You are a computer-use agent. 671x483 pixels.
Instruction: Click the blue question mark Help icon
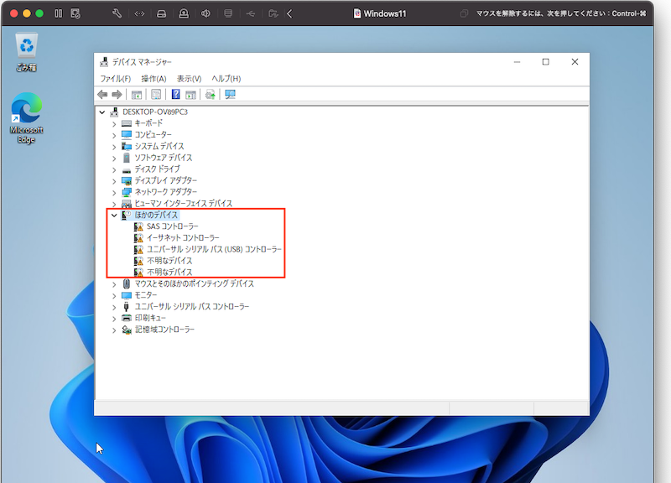point(175,94)
